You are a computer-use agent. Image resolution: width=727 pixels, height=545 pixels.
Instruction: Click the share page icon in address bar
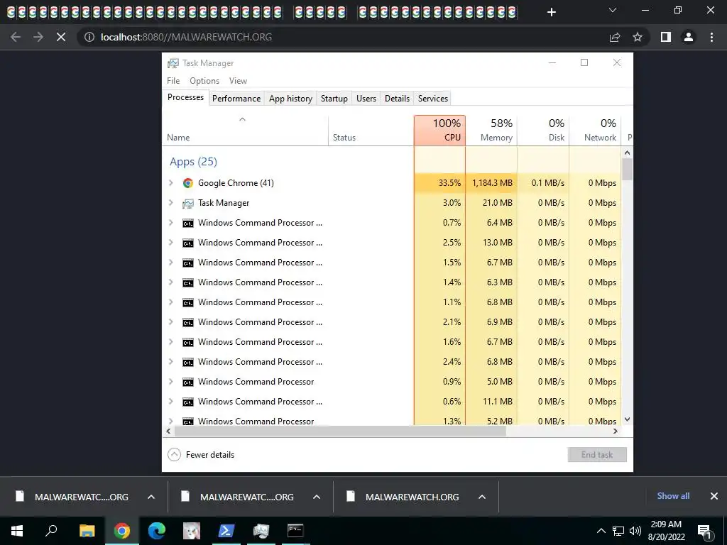(615, 37)
